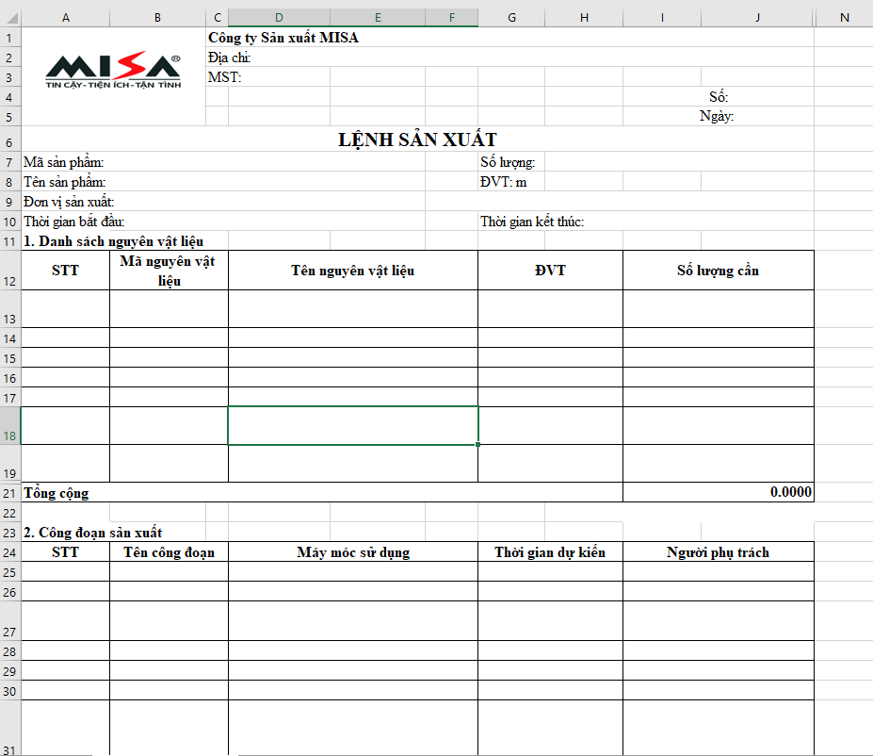Select column H header
The image size is (873, 756).
584,18
